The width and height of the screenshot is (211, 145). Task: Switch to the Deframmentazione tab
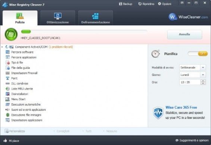(x=96, y=18)
